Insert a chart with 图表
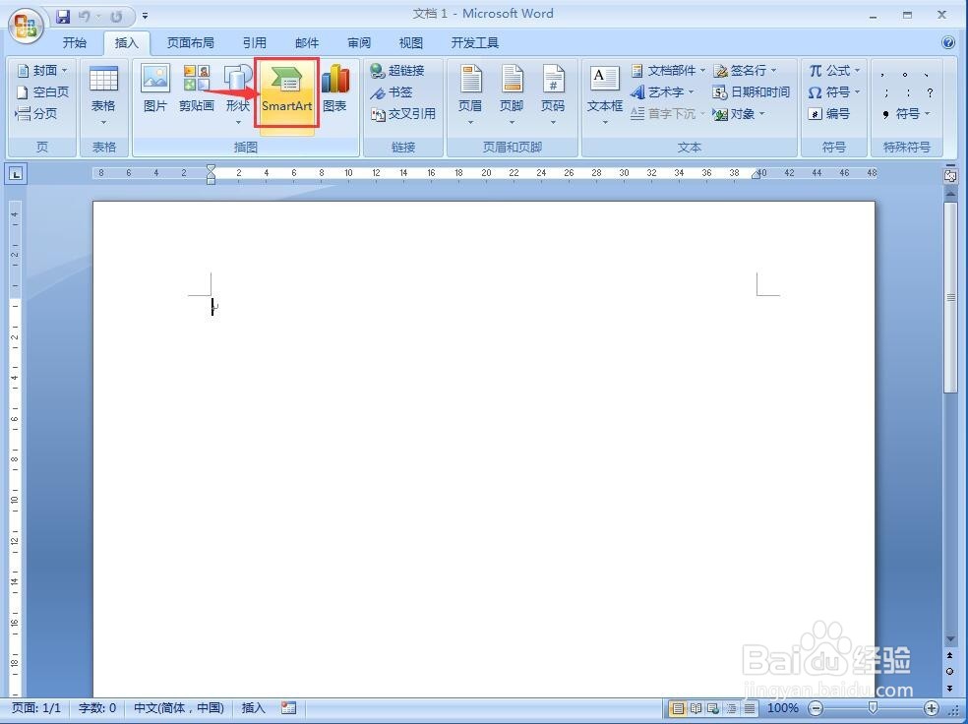968x724 pixels. (x=335, y=90)
